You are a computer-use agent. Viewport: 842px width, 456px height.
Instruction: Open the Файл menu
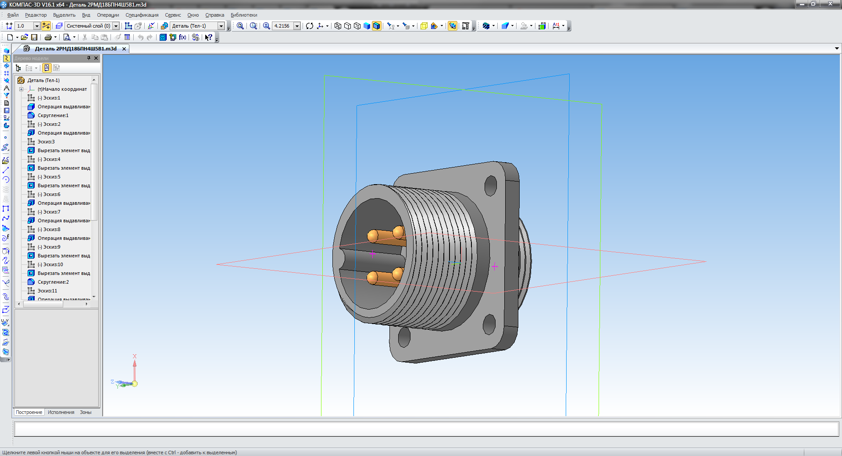pyautogui.click(x=13, y=15)
